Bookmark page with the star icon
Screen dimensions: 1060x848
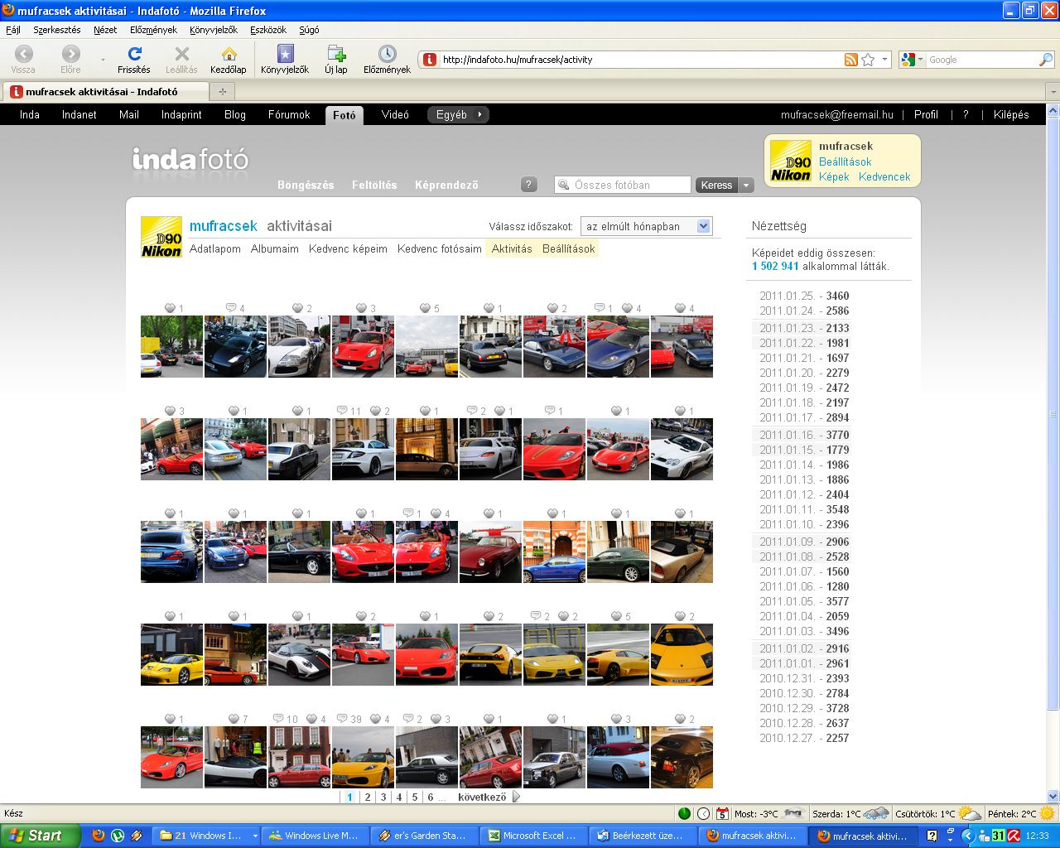868,60
